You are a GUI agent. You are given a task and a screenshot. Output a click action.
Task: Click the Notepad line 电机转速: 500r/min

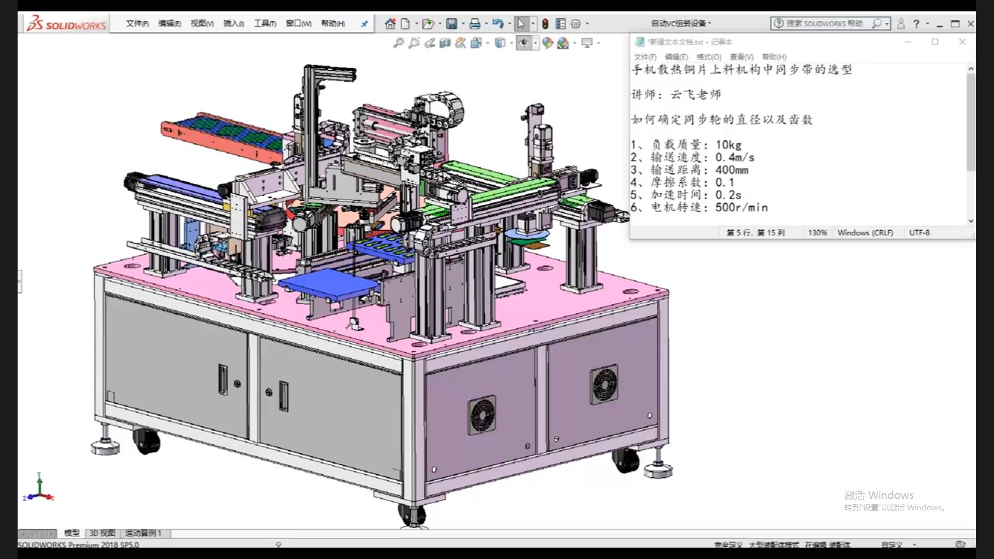pyautogui.click(x=699, y=207)
